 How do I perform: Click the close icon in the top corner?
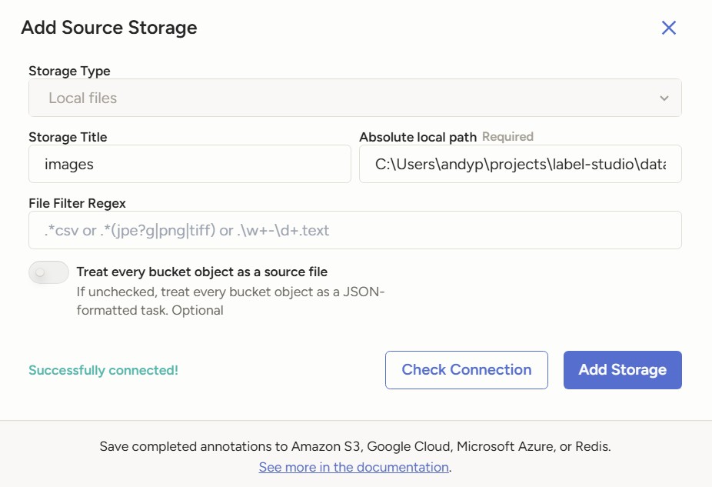click(668, 28)
